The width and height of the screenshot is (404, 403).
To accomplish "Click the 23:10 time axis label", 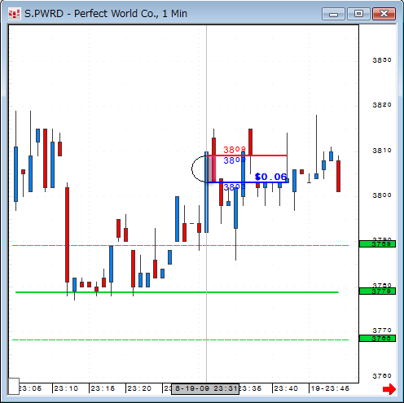I will [66, 388].
